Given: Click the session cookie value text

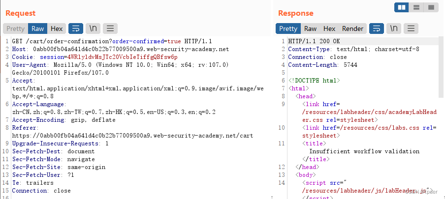Looking at the screenshot, I should (122, 57).
